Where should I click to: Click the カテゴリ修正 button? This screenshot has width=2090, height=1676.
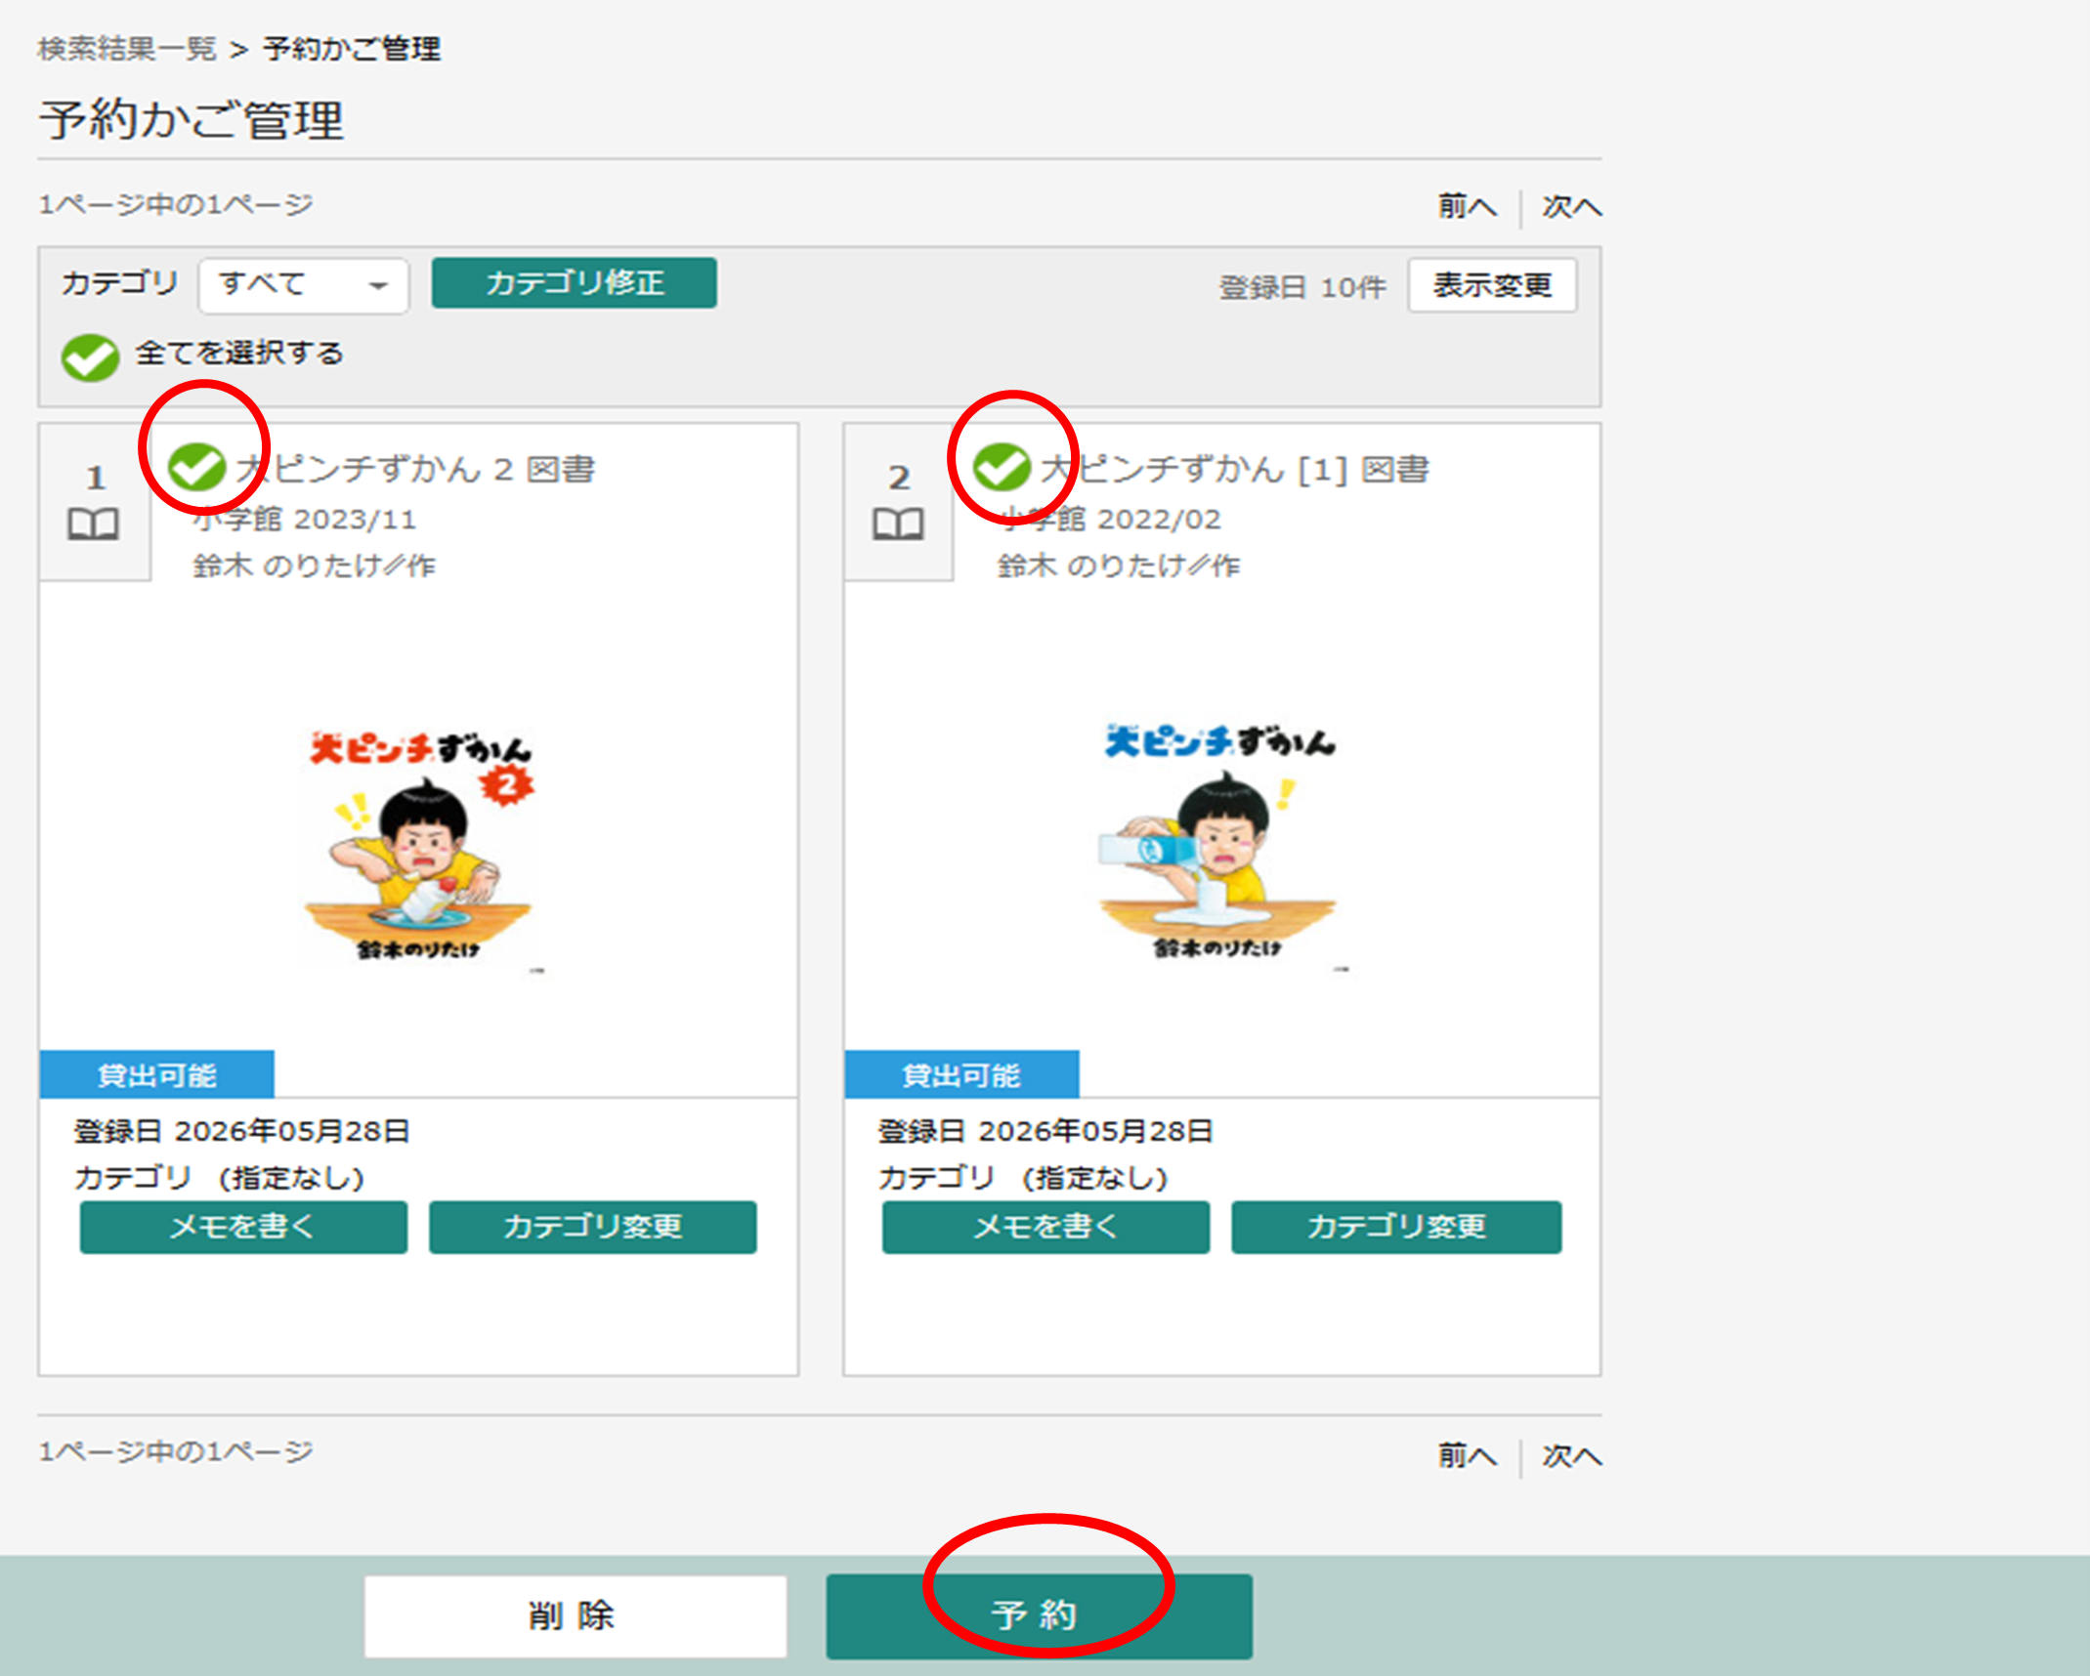point(575,283)
